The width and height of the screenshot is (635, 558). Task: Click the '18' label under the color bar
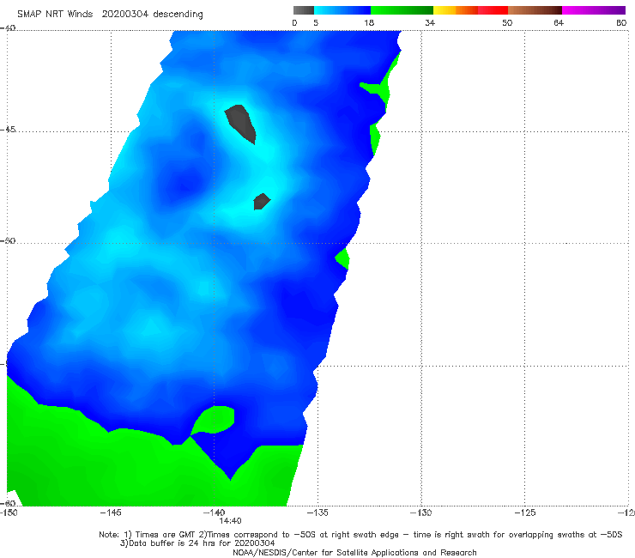369,23
